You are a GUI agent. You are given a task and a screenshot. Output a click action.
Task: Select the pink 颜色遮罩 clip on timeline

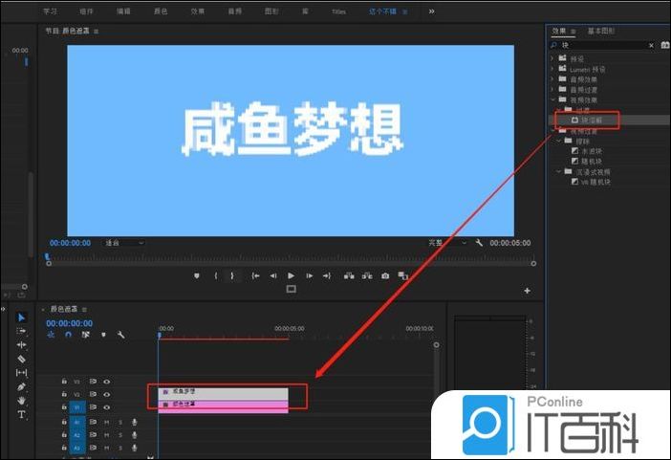pyautogui.click(x=224, y=405)
